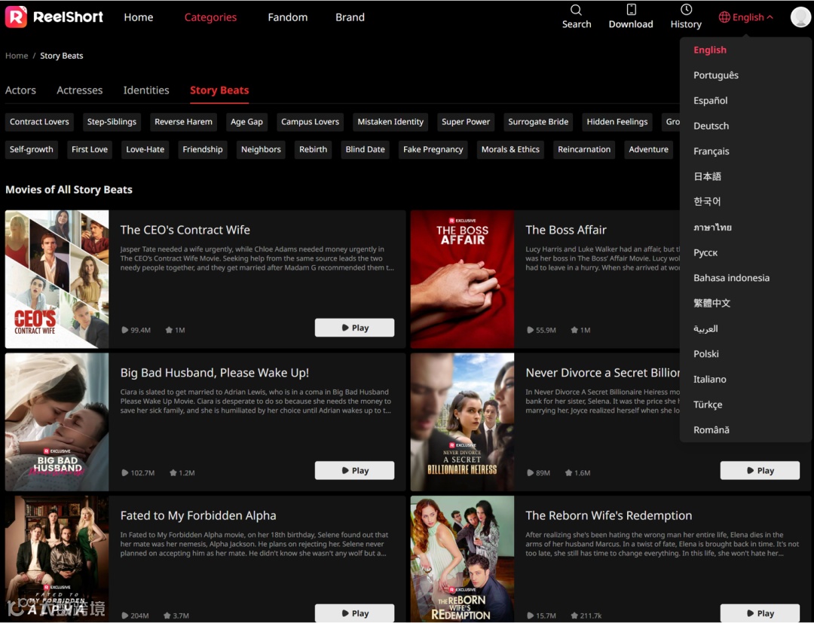Switch to the Actors tab
The image size is (814, 623).
coord(21,90)
